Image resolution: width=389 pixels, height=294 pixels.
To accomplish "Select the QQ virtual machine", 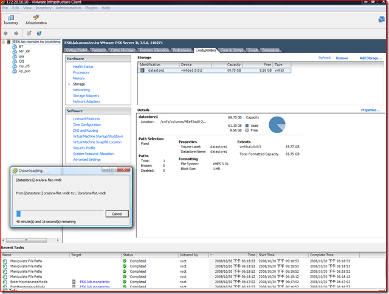I will point(22,61).
